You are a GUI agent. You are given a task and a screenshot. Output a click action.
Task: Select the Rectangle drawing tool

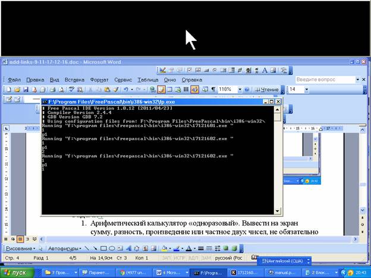coord(103,248)
